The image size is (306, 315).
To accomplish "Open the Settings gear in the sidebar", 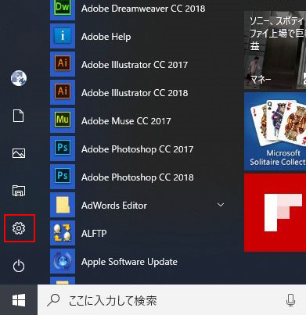I will (x=19, y=228).
